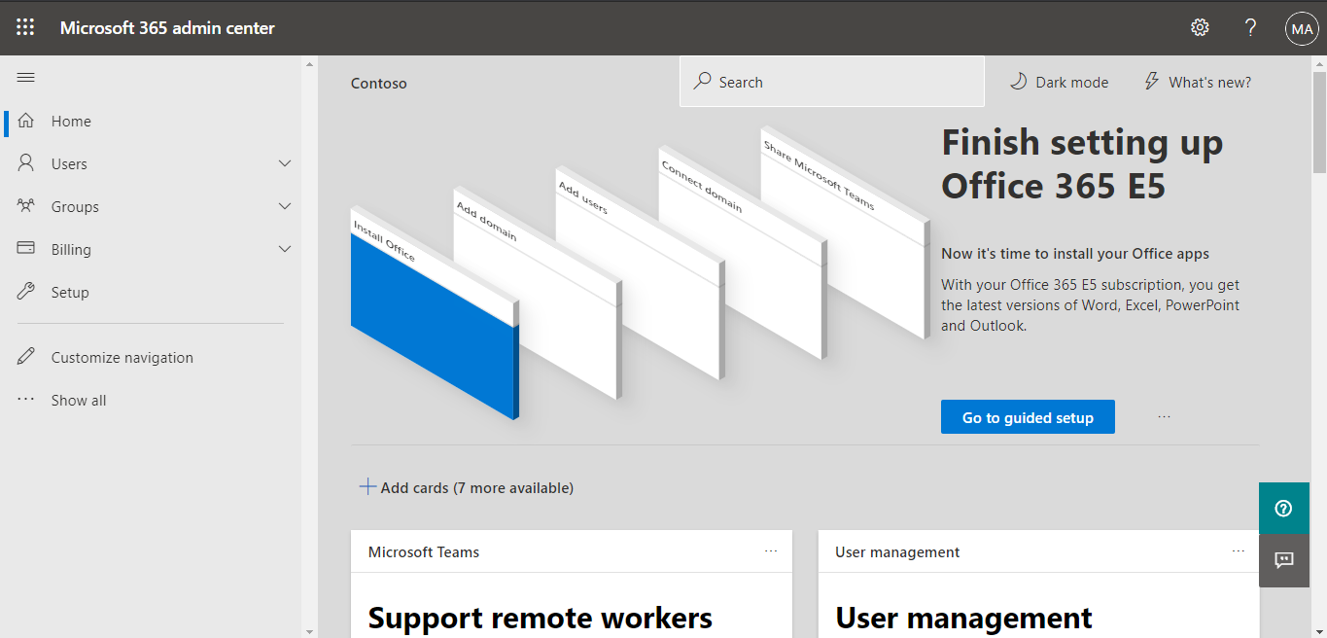Open the Settings gear in the top bar

(1199, 27)
